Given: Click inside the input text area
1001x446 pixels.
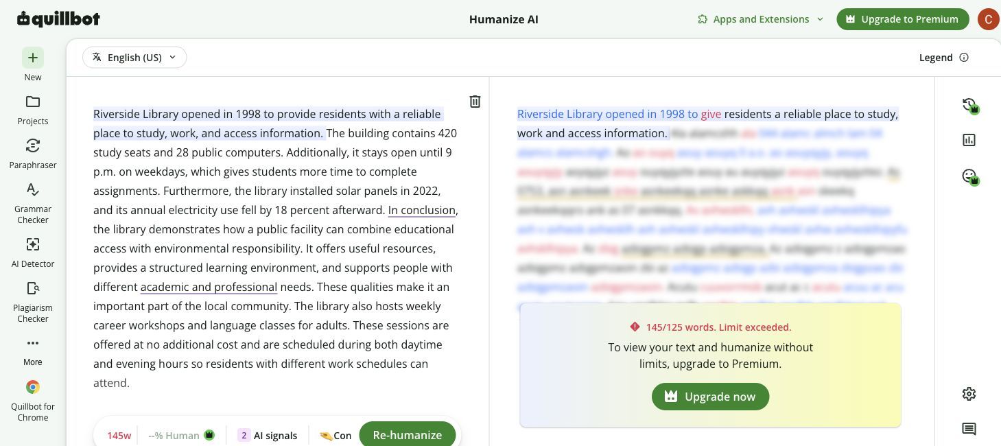Looking at the screenshot, I should point(276,248).
